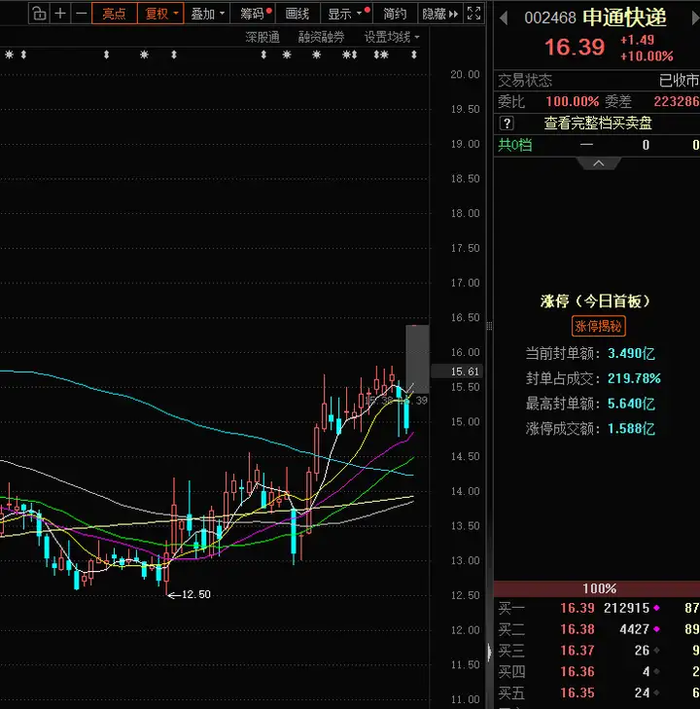Viewport: 700px width, 709px height.
Task: Click the 15.61 price axis marker
Action: coord(457,372)
